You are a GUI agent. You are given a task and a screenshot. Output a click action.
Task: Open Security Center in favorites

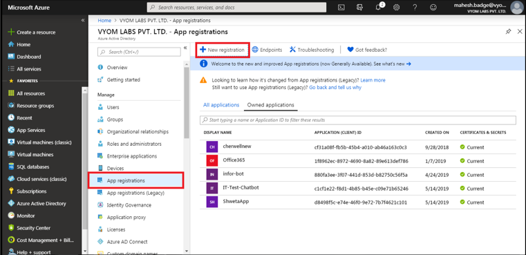click(29, 228)
